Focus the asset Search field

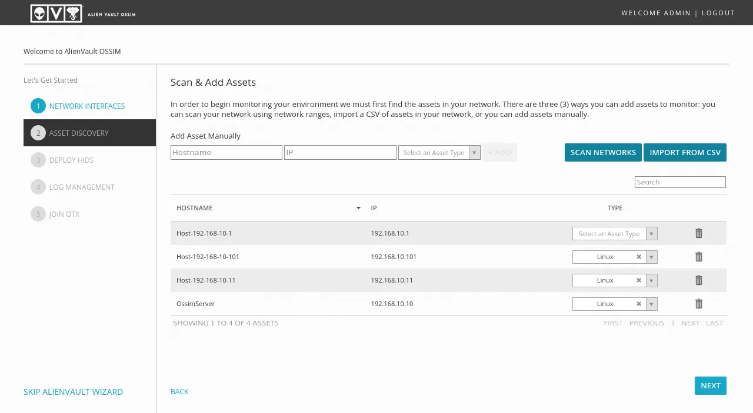click(x=680, y=182)
